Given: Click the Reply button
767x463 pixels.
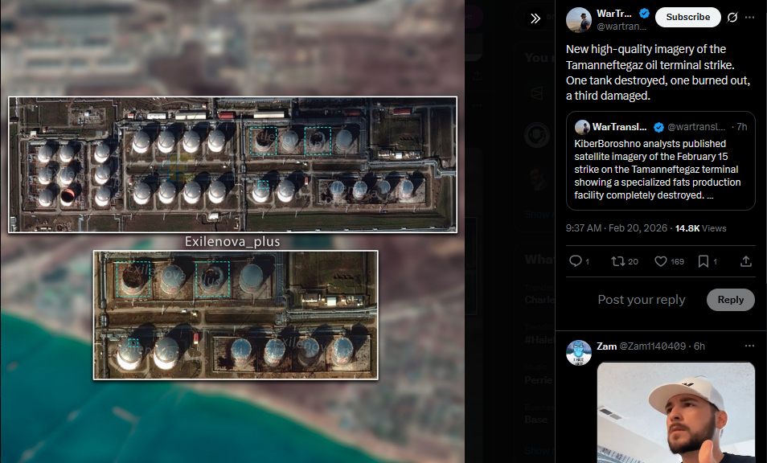Looking at the screenshot, I should coord(730,300).
